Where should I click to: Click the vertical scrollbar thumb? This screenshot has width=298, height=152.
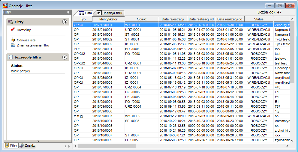pyautogui.click(x=292, y=52)
